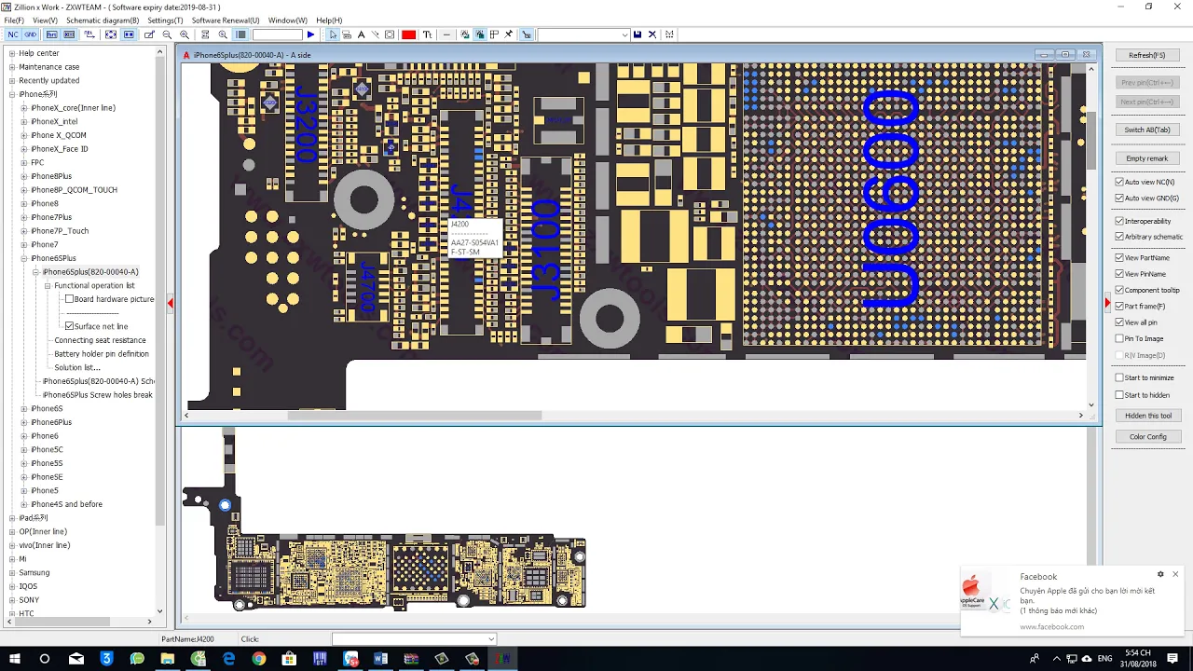Click the fit-to-window toolbar icon

click(x=110, y=34)
